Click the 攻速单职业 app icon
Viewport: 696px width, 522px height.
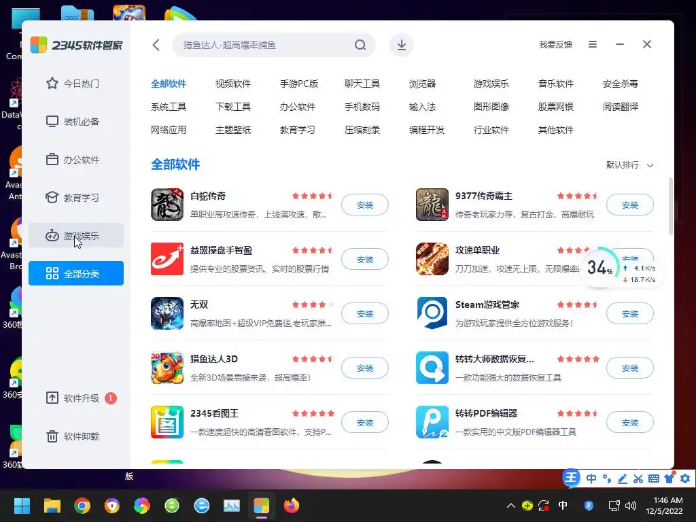click(432, 259)
